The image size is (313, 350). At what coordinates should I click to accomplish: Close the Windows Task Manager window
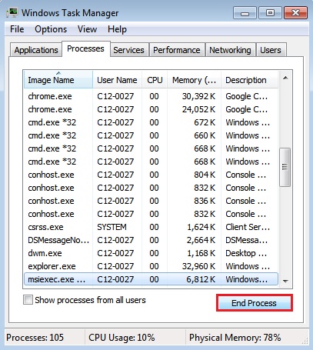pyautogui.click(x=295, y=13)
